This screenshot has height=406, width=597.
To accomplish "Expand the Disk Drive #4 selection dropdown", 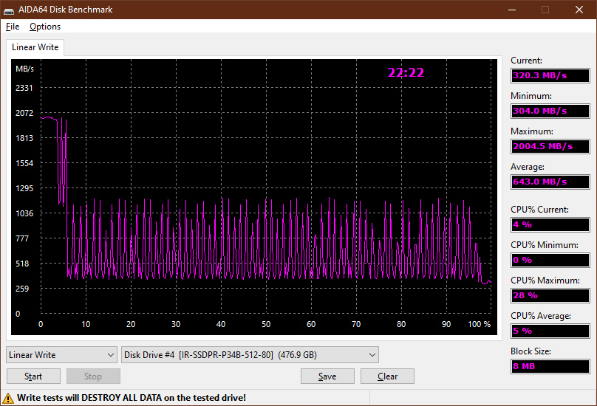I will [x=250, y=354].
